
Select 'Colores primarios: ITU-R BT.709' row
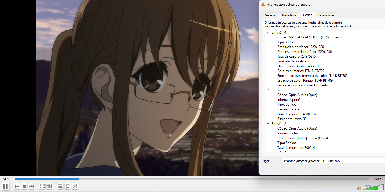tap(301, 71)
